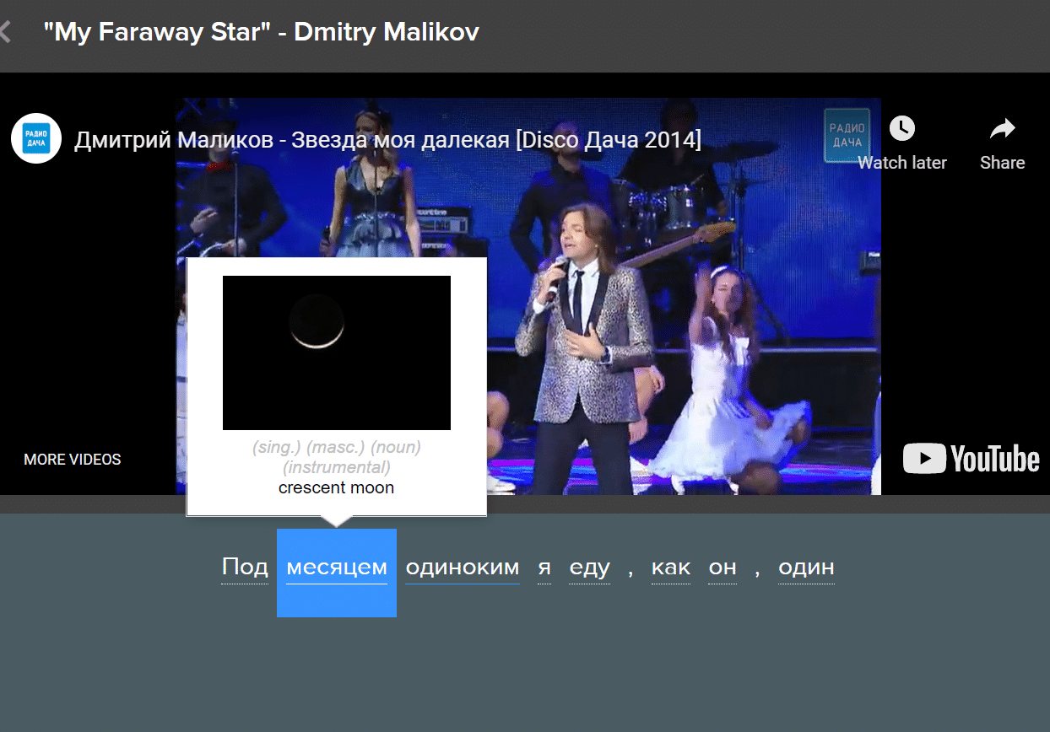Click the highlighted word 'месяцем'
Viewport: 1050px width, 732px height.
[337, 568]
